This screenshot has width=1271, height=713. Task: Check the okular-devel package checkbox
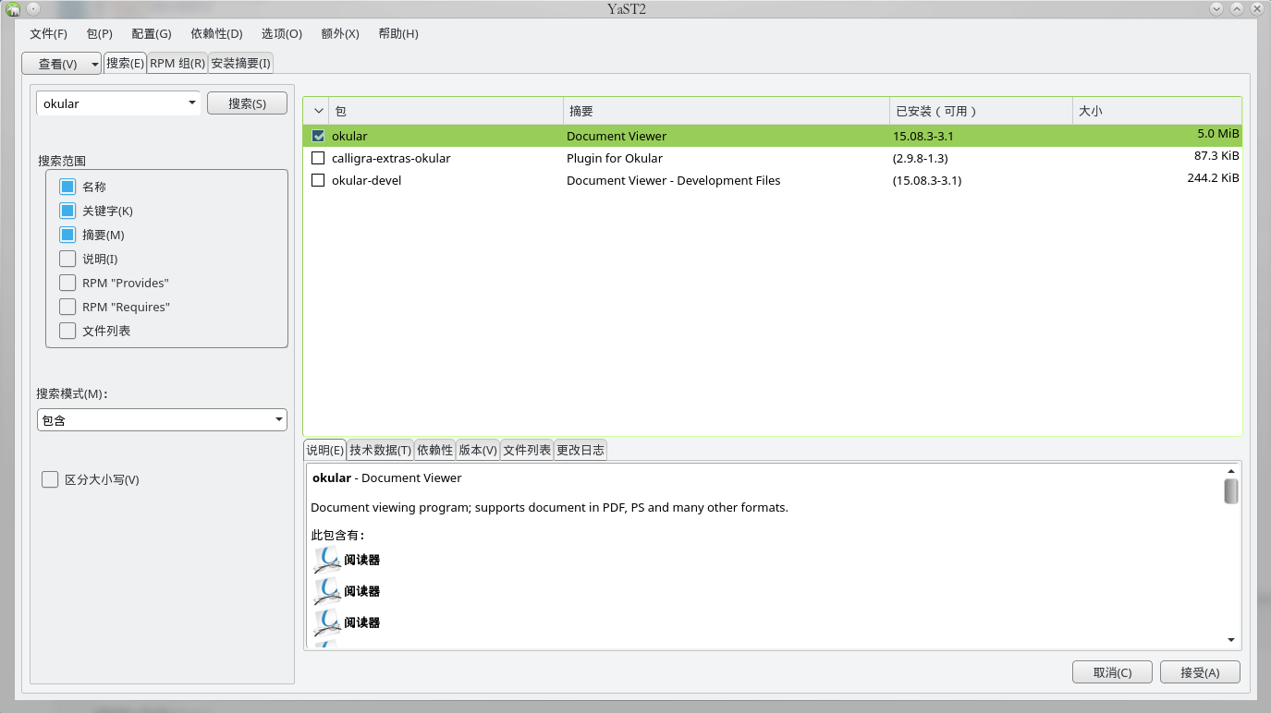point(318,180)
